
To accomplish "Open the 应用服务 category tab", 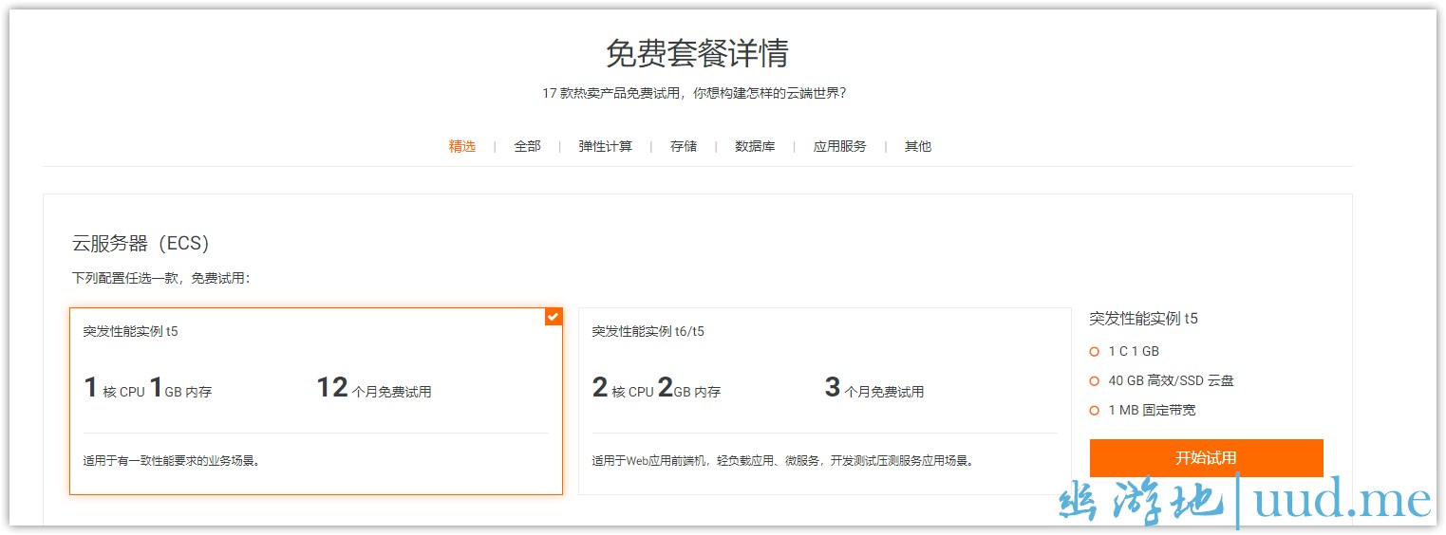I will (839, 146).
